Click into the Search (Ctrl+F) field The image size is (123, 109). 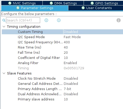coord(23,20)
